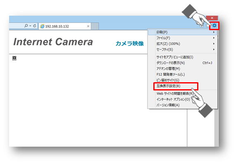Click the カメラ映像 link

(130, 43)
